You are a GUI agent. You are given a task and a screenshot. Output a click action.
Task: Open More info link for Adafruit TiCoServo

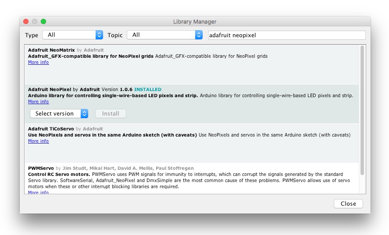pyautogui.click(x=39, y=141)
